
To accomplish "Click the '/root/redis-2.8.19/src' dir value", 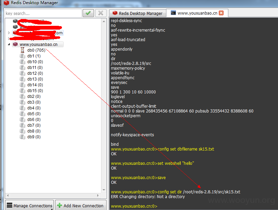I will click(x=131, y=64).
